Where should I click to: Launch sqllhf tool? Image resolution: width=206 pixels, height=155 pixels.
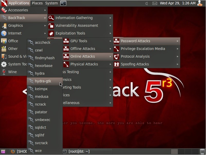45,135
